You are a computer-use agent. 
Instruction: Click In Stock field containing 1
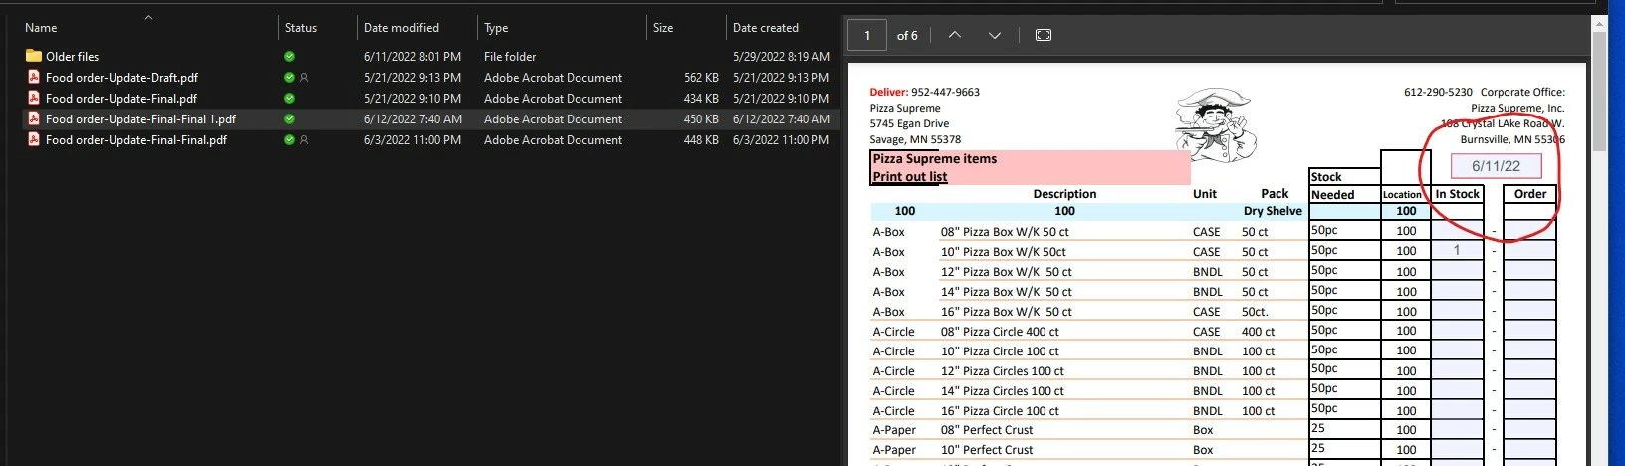click(x=1457, y=250)
